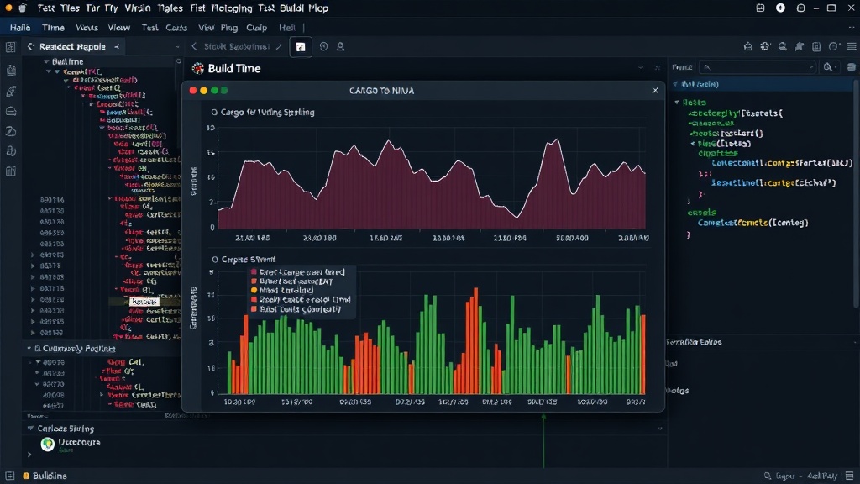The height and width of the screenshot is (484, 860).
Task: Close the Cargo dialog with the X button
Action: tap(655, 91)
